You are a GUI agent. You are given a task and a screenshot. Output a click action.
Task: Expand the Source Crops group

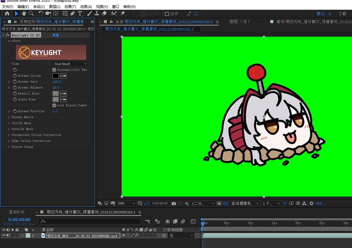(9, 147)
